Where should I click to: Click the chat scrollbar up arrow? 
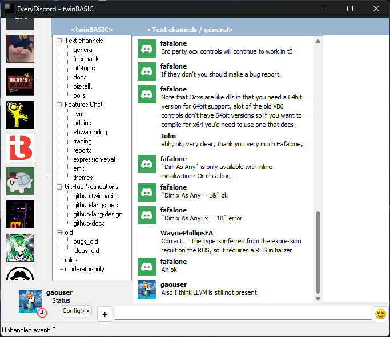coord(318,41)
